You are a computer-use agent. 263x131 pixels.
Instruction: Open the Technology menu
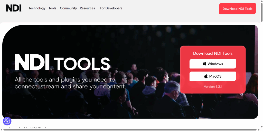tap(37, 8)
